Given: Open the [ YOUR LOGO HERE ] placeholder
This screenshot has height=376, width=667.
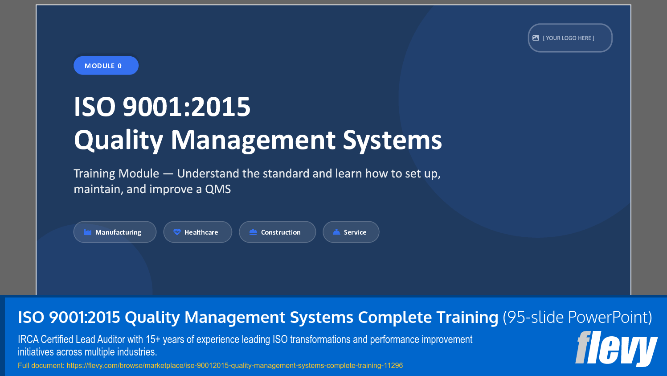Looking at the screenshot, I should tap(570, 38).
